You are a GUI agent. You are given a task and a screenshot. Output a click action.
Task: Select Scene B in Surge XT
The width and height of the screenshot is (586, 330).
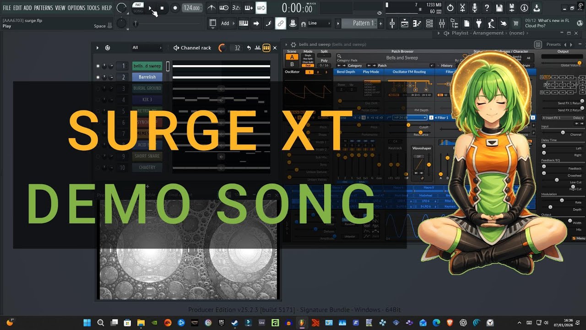click(292, 64)
